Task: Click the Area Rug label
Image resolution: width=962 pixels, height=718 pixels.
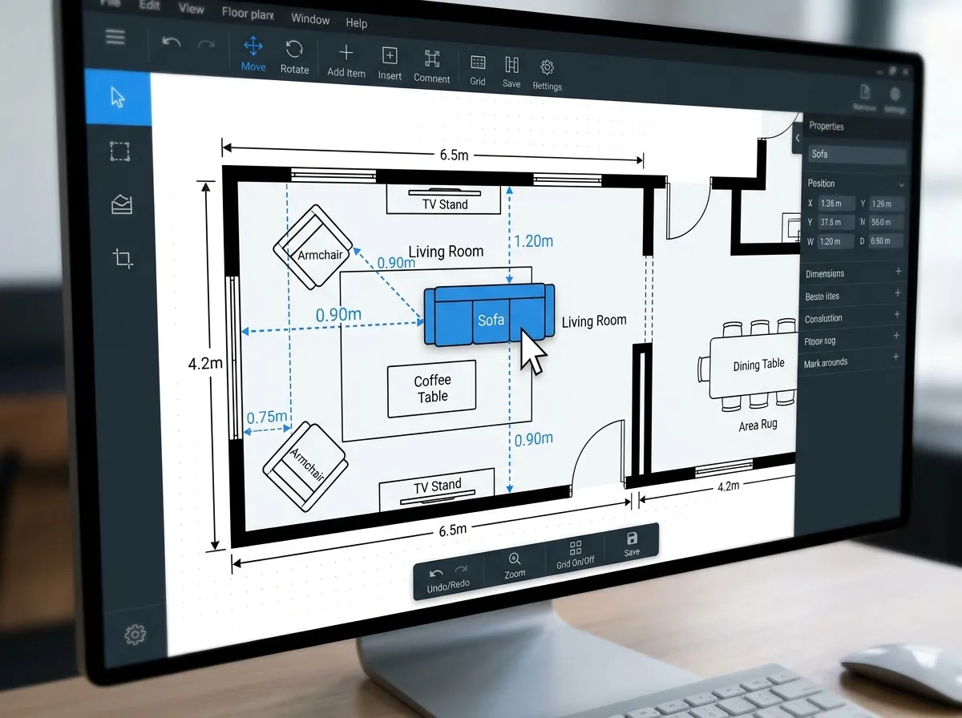Action: pyautogui.click(x=758, y=426)
